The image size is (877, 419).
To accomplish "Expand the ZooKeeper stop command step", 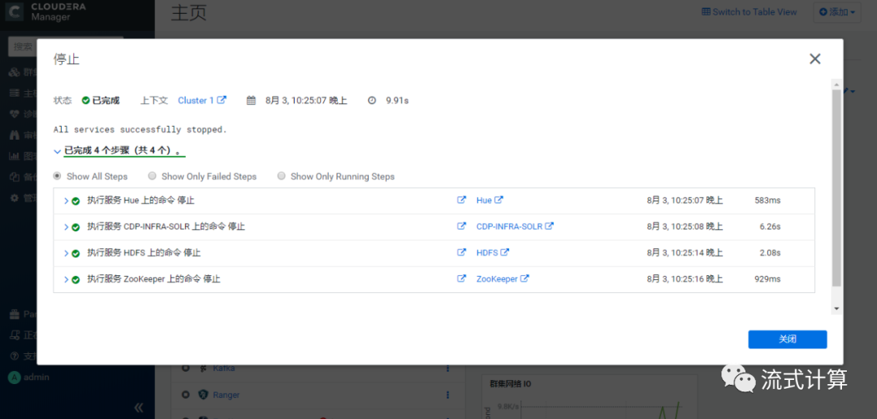I will (x=66, y=279).
